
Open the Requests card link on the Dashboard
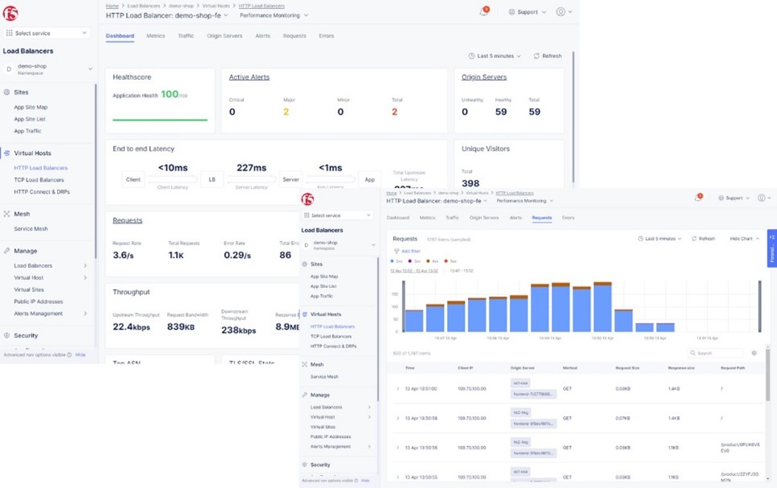[127, 220]
